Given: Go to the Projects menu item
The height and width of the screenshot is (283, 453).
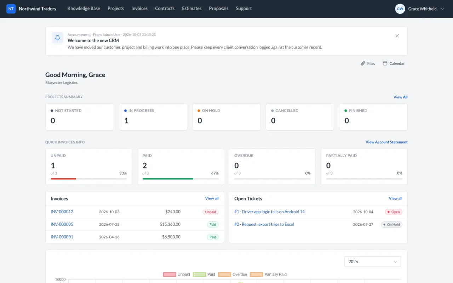Looking at the screenshot, I should pyautogui.click(x=116, y=8).
